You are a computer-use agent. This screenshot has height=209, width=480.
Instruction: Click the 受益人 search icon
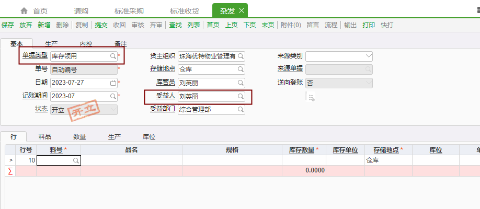click(x=241, y=97)
